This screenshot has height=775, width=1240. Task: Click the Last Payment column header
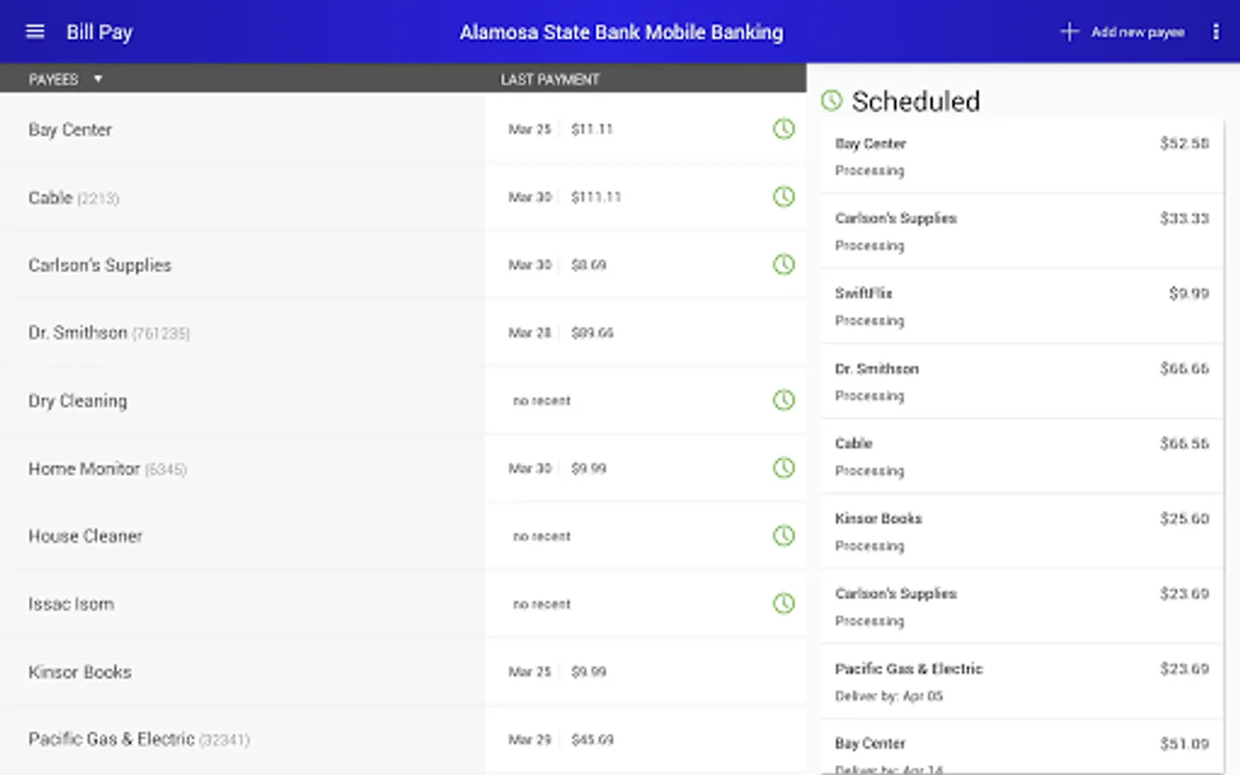click(550, 79)
